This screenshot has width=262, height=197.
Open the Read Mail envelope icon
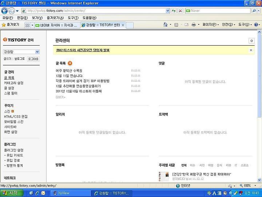point(186,25)
